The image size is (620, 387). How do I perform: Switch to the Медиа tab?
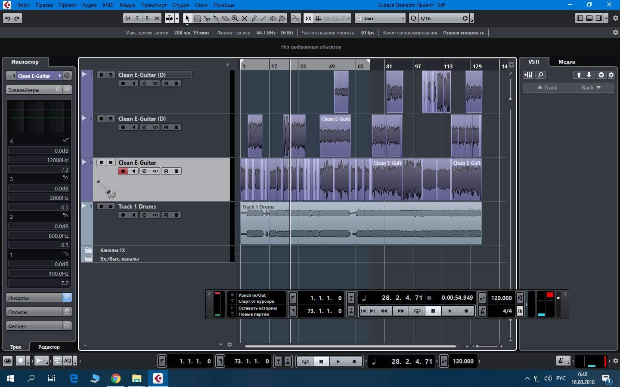(567, 62)
